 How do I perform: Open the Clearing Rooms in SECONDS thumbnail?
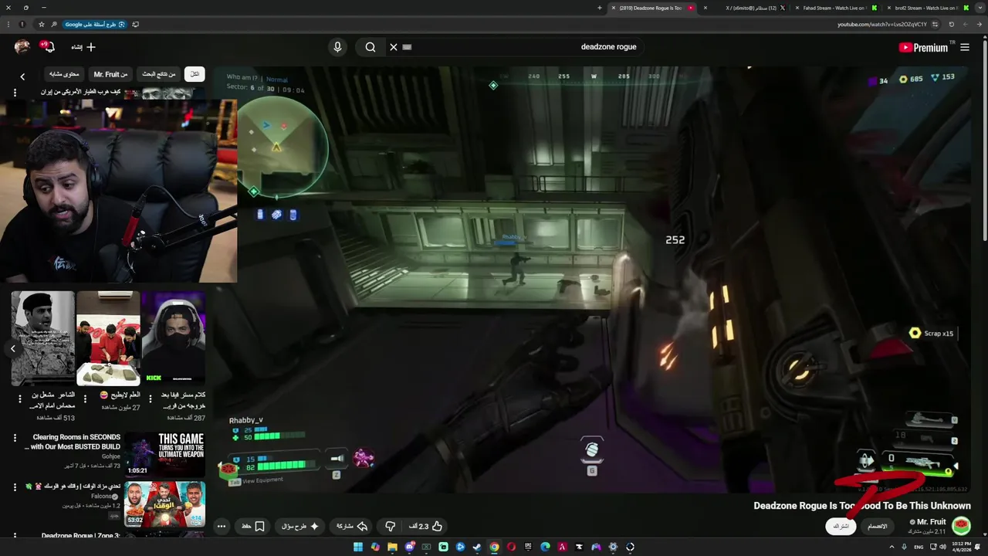tap(165, 454)
